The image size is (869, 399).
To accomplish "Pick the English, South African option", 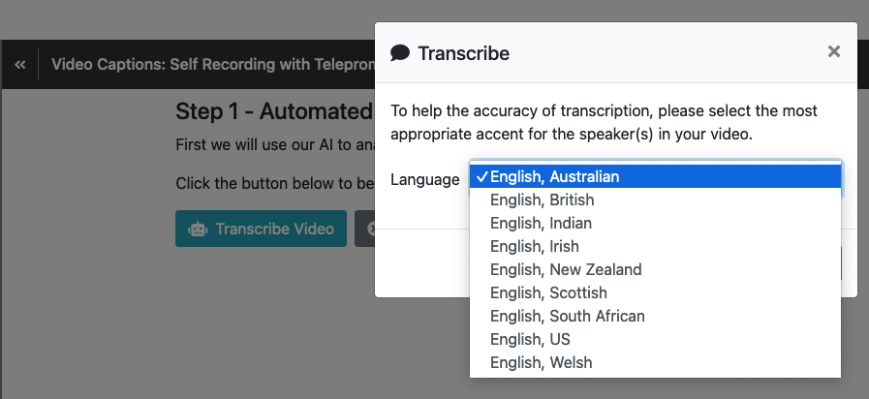I will [x=655, y=316].
